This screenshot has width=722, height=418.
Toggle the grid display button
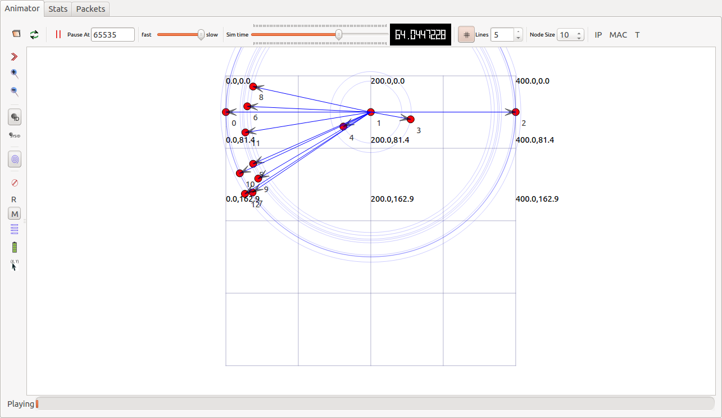pyautogui.click(x=466, y=35)
